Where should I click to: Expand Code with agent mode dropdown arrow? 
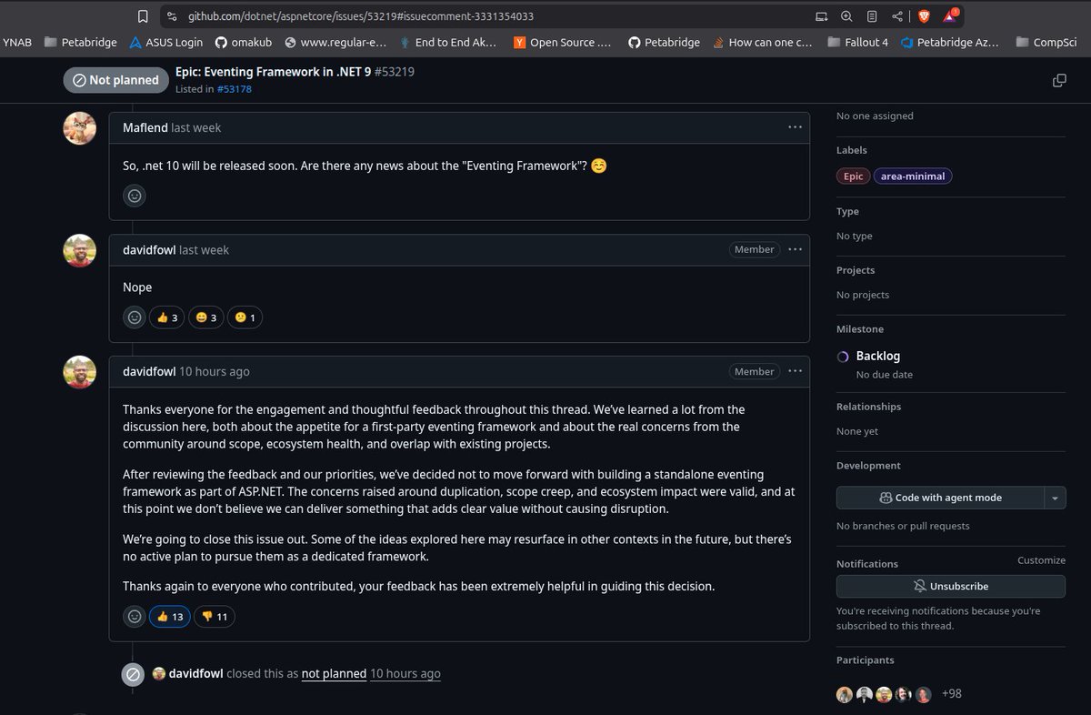pos(1055,498)
